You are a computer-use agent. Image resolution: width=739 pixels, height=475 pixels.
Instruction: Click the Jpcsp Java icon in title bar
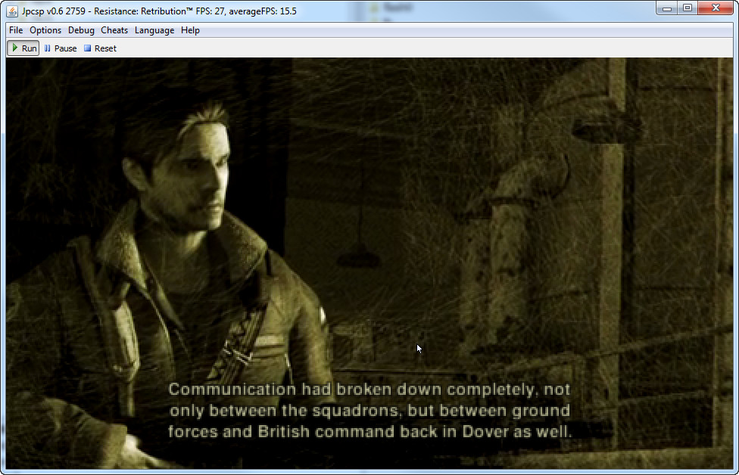click(12, 11)
